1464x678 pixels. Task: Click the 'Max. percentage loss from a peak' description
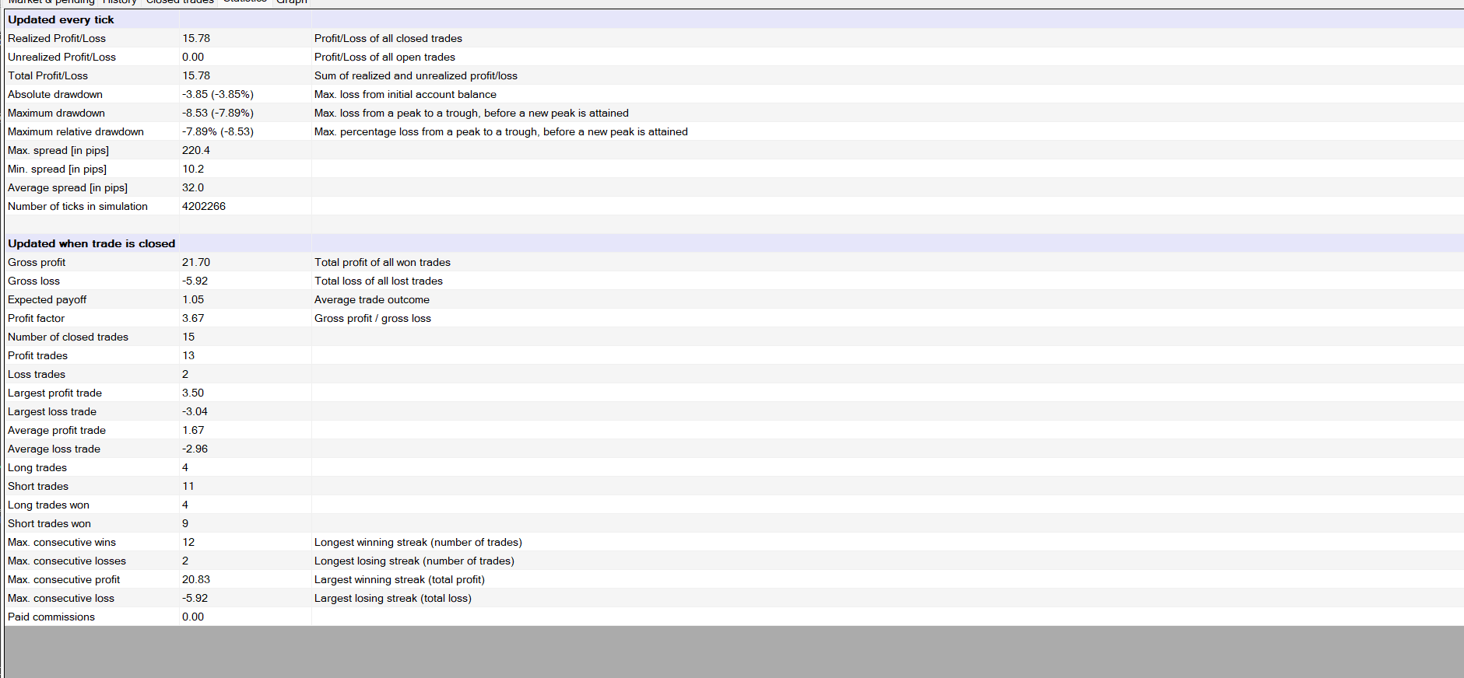point(501,131)
